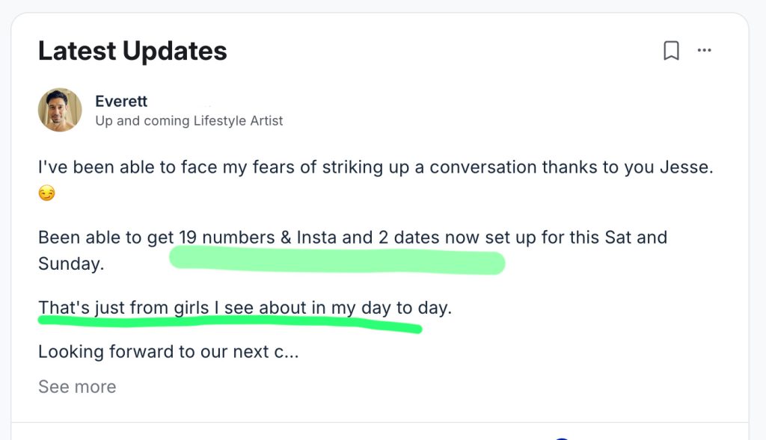Click the "Up and coming Lifestyle Artist" subtitle
The image size is (766, 440).
click(189, 120)
